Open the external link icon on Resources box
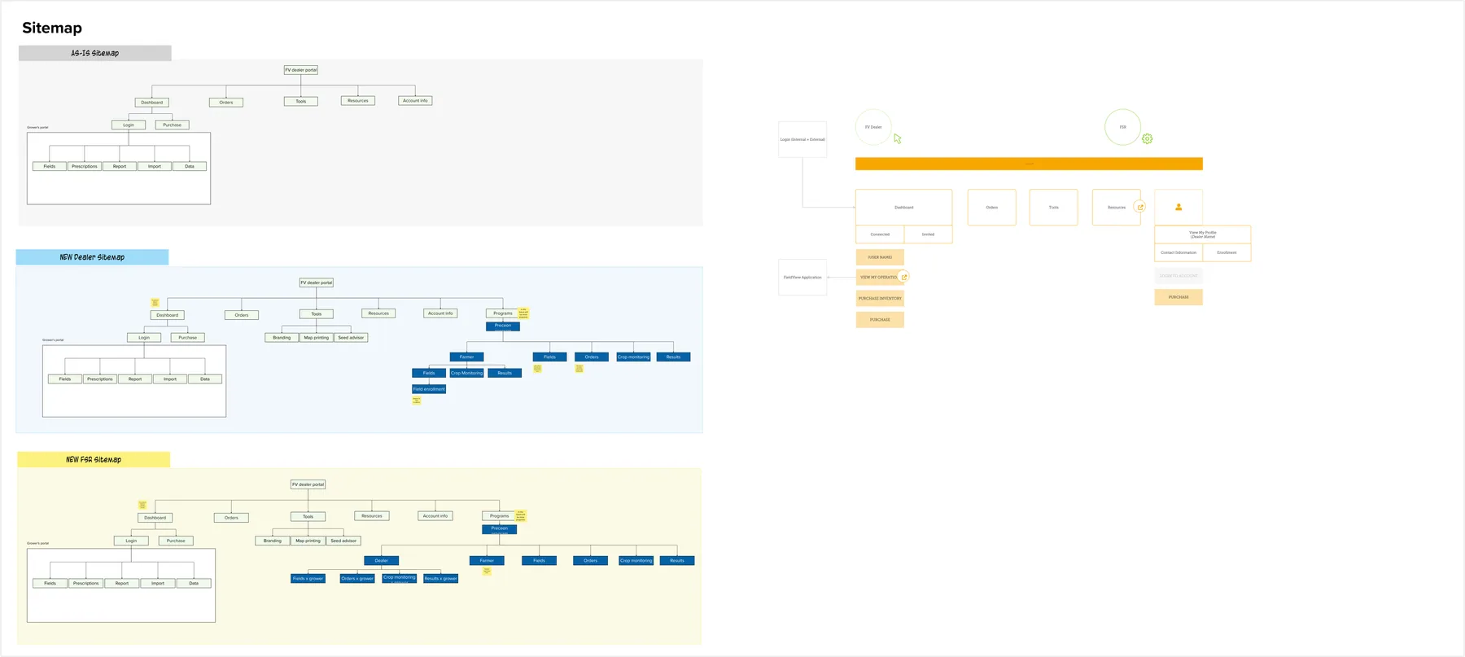The width and height of the screenshot is (1465, 657). click(1140, 207)
